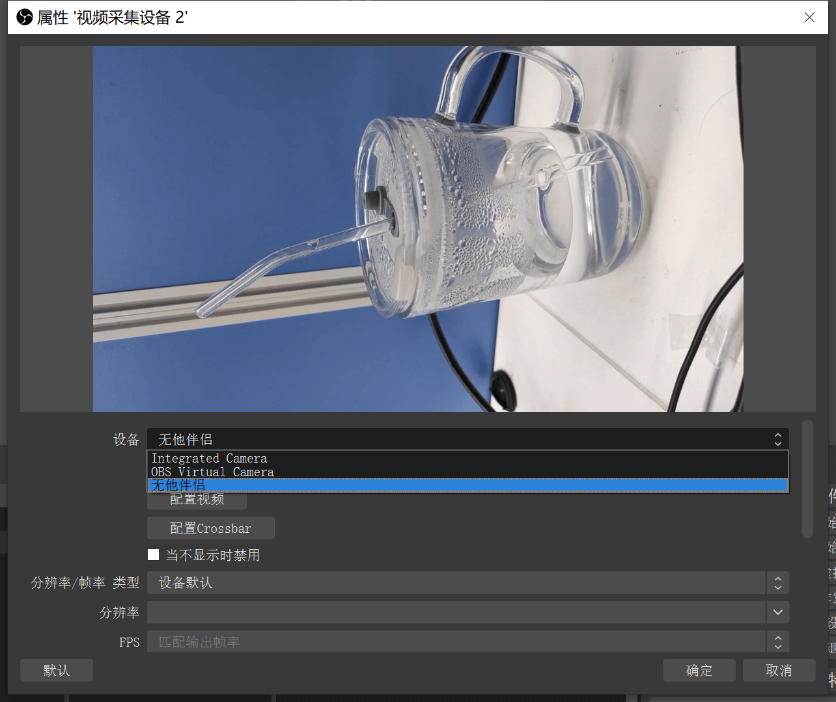Click the 分辨率 input field

coord(456,612)
